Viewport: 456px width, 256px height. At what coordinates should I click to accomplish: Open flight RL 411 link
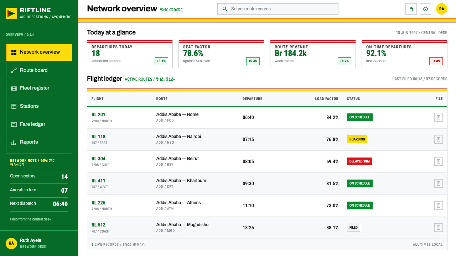(98, 181)
